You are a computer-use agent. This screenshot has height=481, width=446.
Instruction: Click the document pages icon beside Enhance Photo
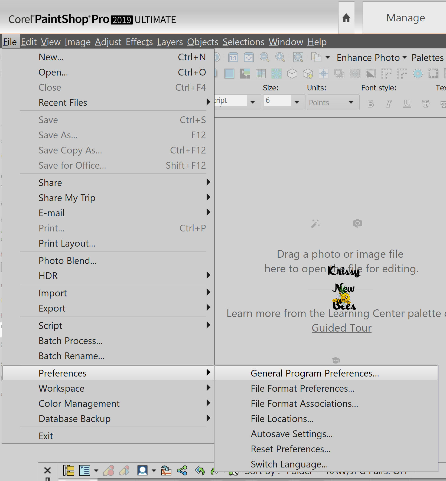click(316, 57)
